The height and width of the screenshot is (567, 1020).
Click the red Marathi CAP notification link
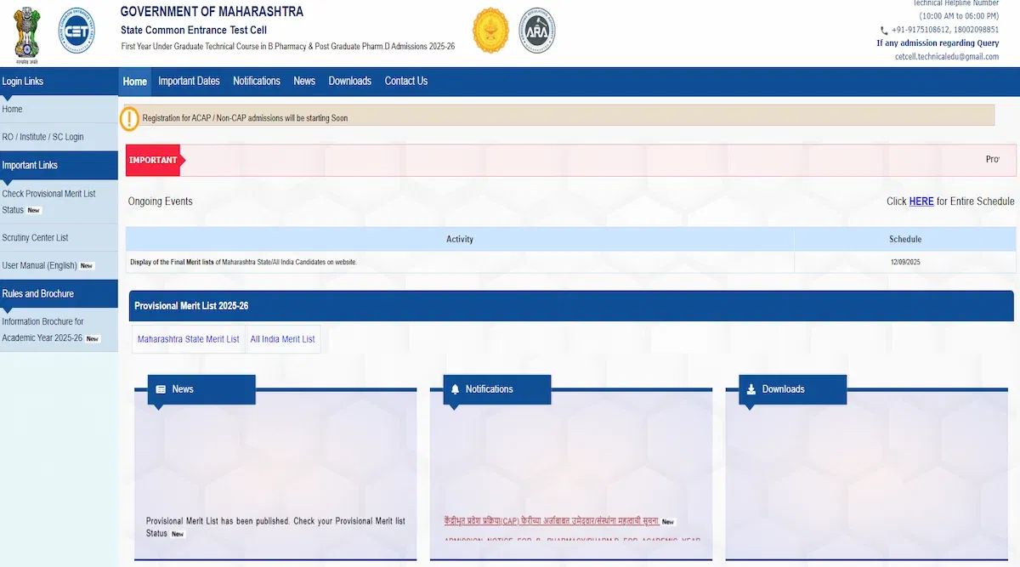click(552, 521)
